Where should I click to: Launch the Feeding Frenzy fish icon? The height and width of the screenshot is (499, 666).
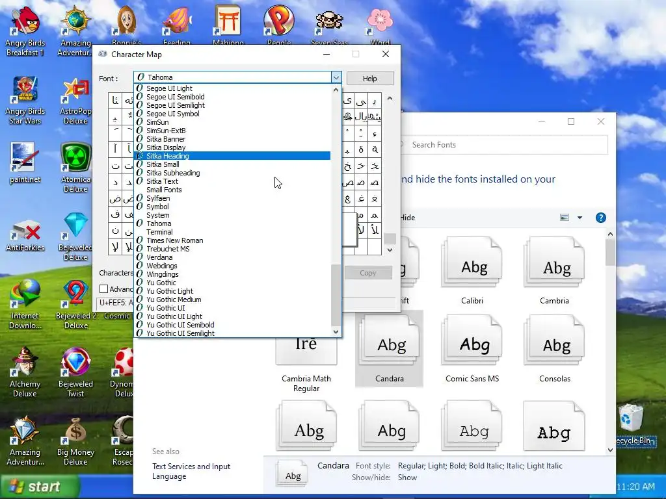pyautogui.click(x=177, y=25)
